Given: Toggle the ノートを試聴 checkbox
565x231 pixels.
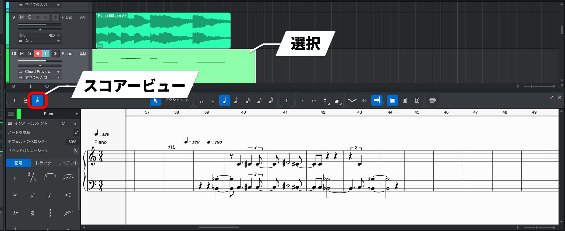Looking at the screenshot, I should click(76, 132).
